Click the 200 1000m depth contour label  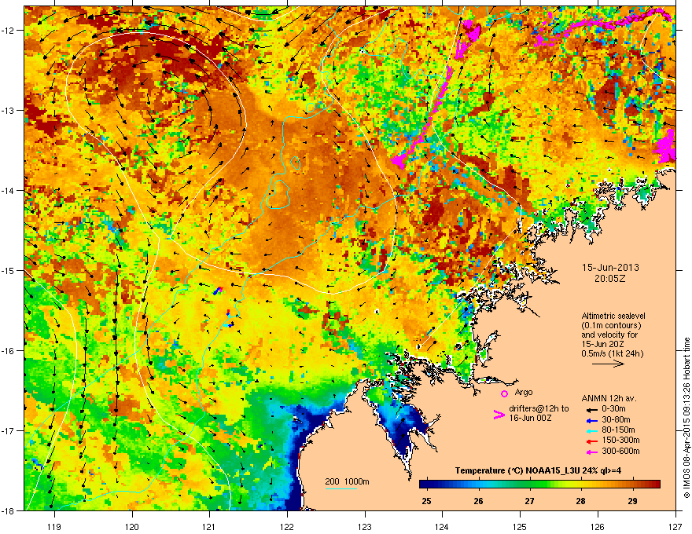(347, 481)
